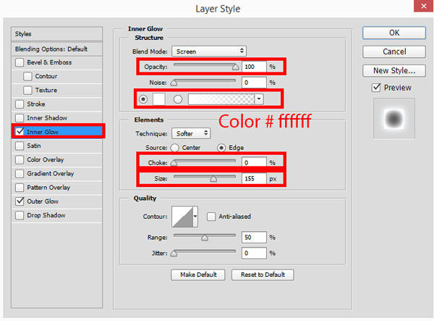This screenshot has height=321, width=434.
Task: Close the Layer Style dialog
Action: point(423,6)
